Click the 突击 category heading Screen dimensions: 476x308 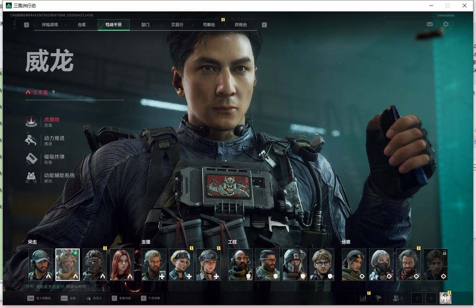[x=32, y=242]
